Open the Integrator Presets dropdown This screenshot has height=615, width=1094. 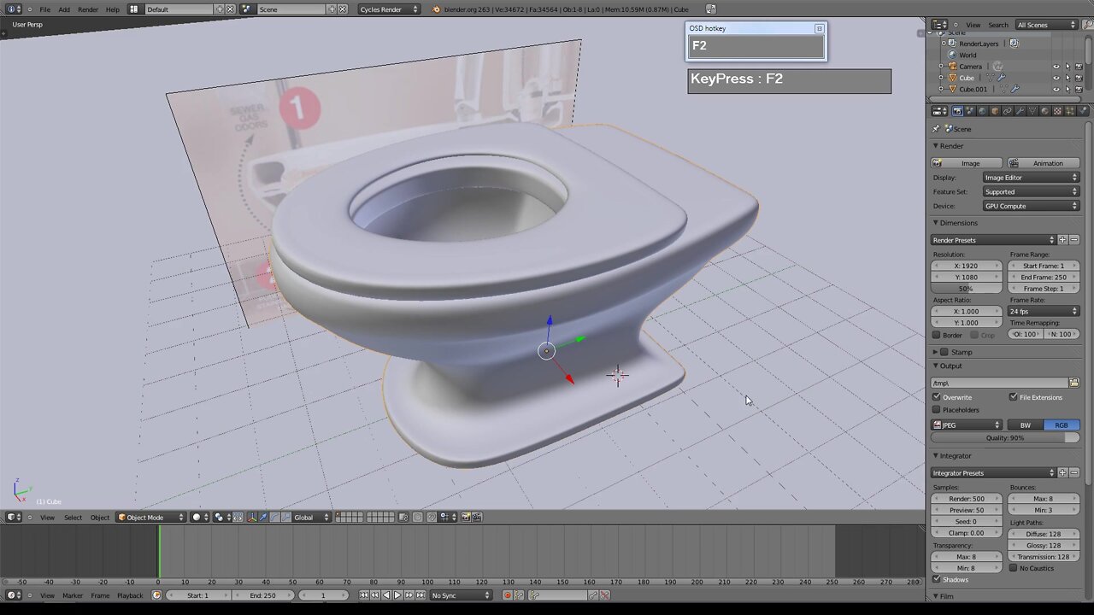pos(994,473)
